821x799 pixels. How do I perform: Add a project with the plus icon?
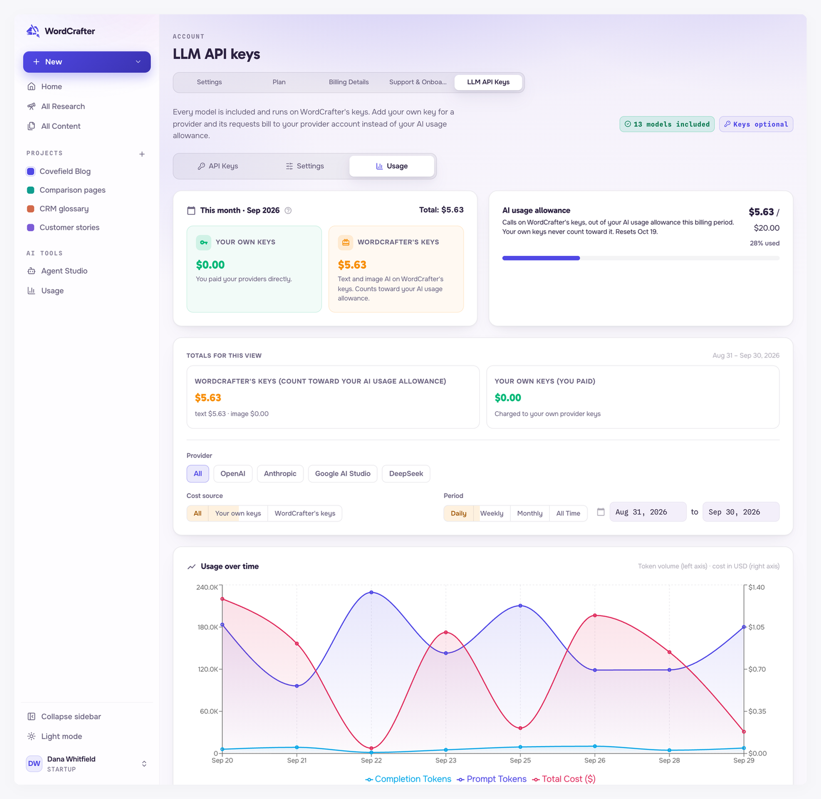tap(142, 154)
